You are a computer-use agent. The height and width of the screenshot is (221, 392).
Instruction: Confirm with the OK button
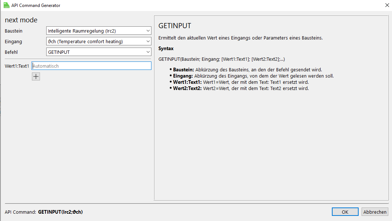[345, 212]
